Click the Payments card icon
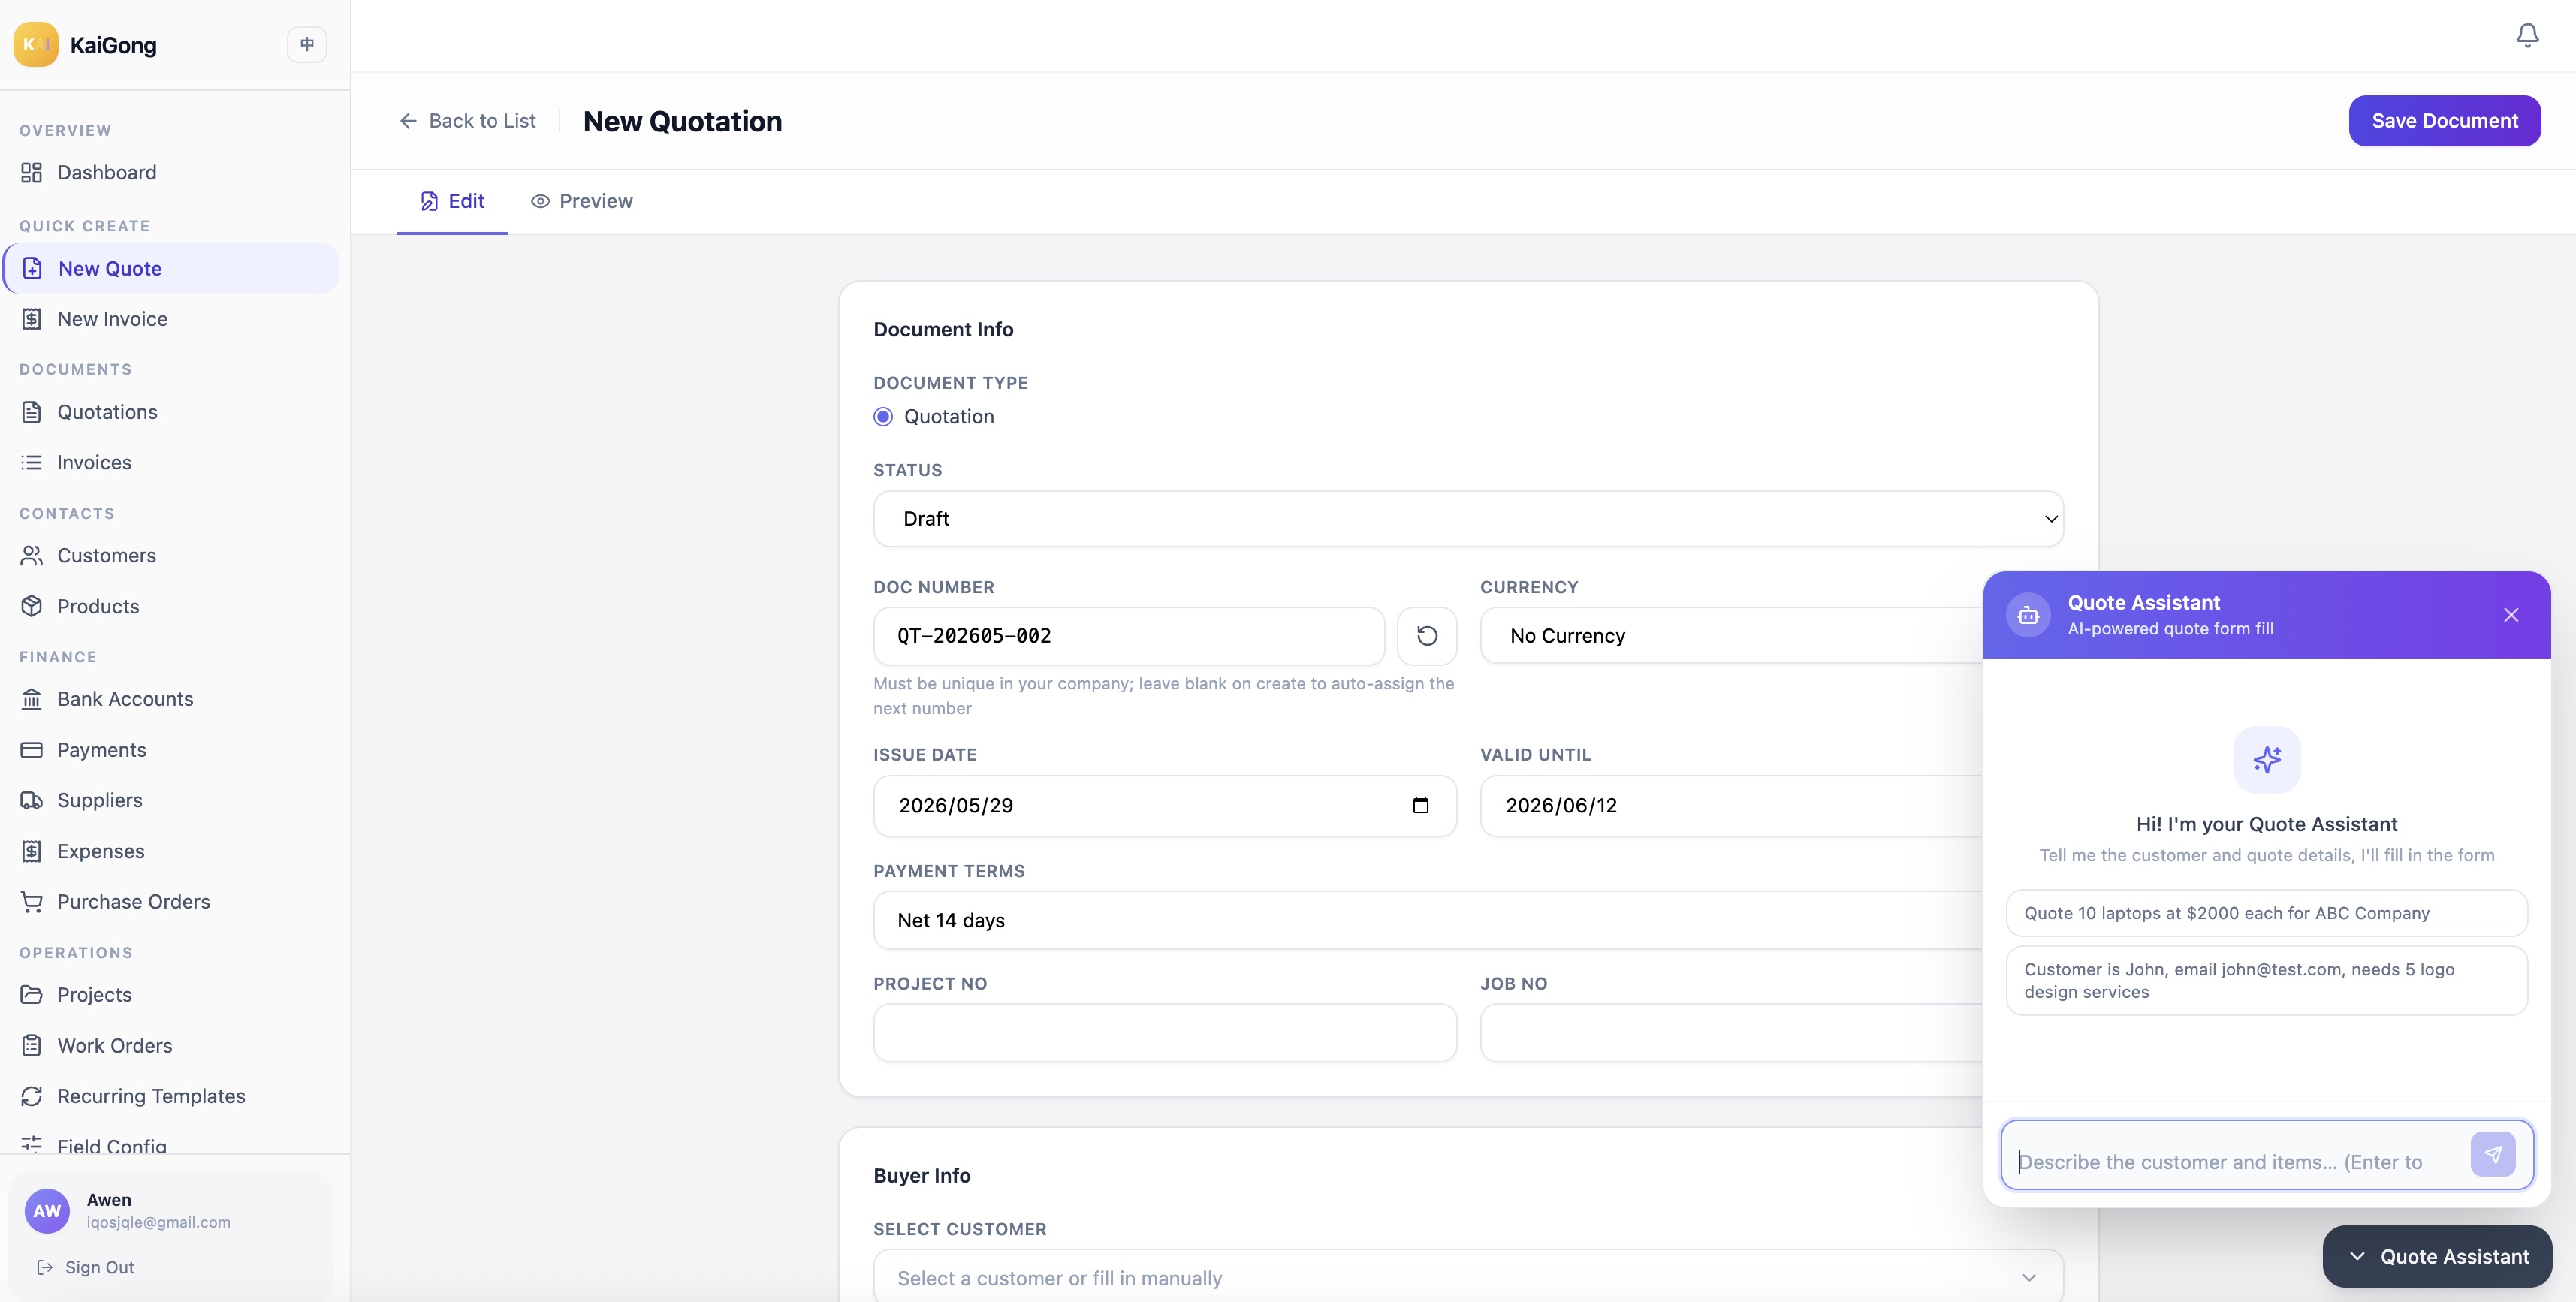 (x=32, y=750)
